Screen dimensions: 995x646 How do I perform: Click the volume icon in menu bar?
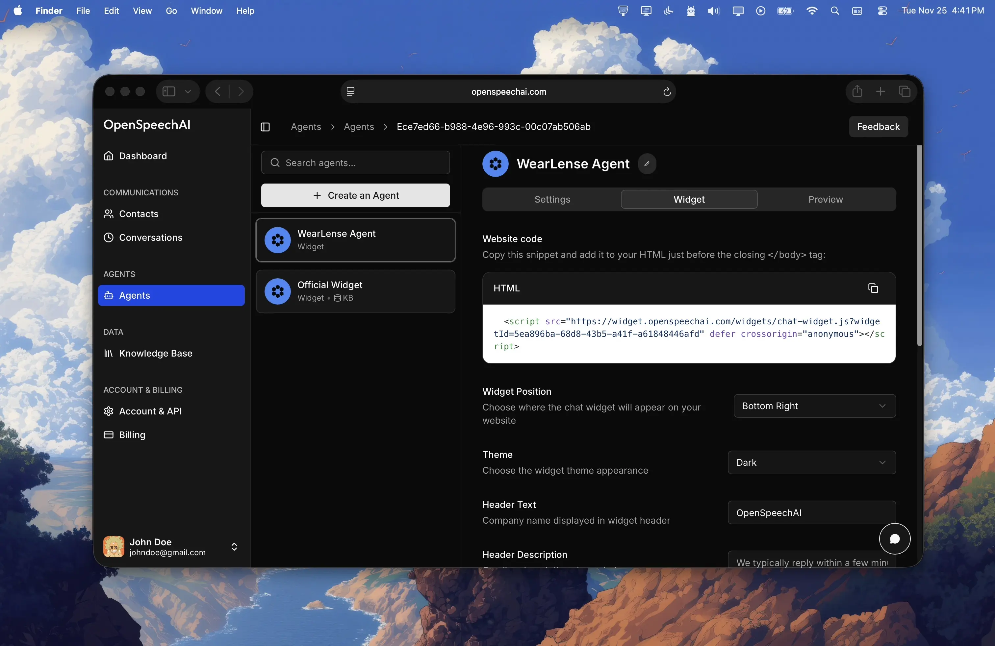click(x=713, y=11)
